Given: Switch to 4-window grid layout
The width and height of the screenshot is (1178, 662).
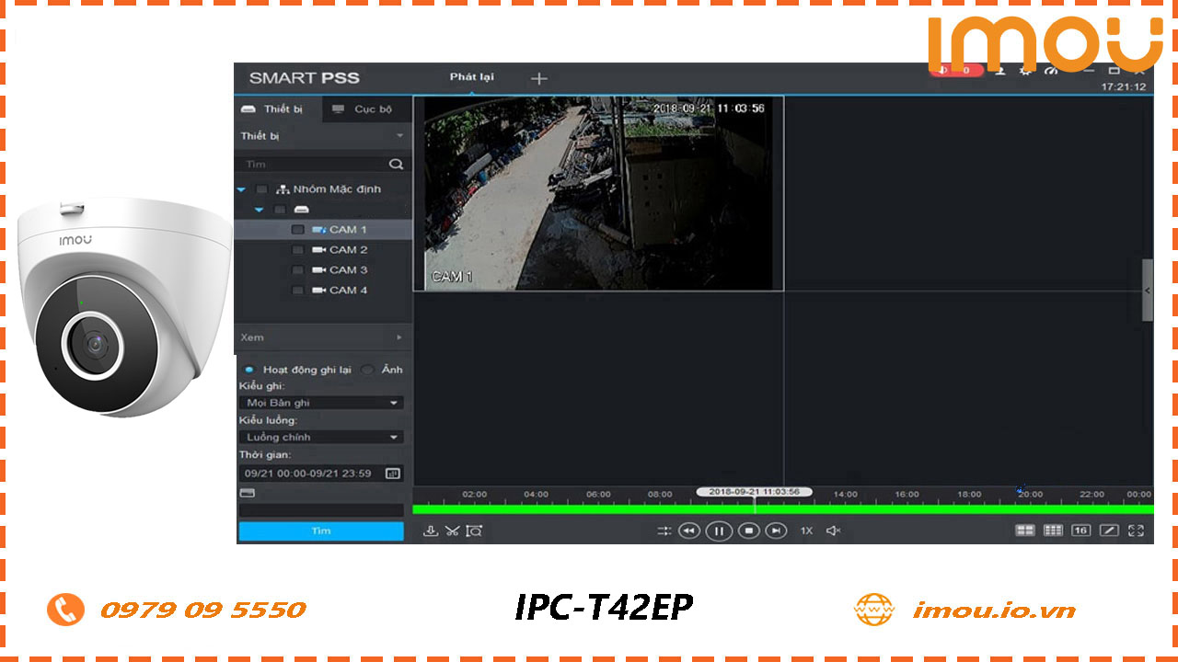Looking at the screenshot, I should [1025, 531].
